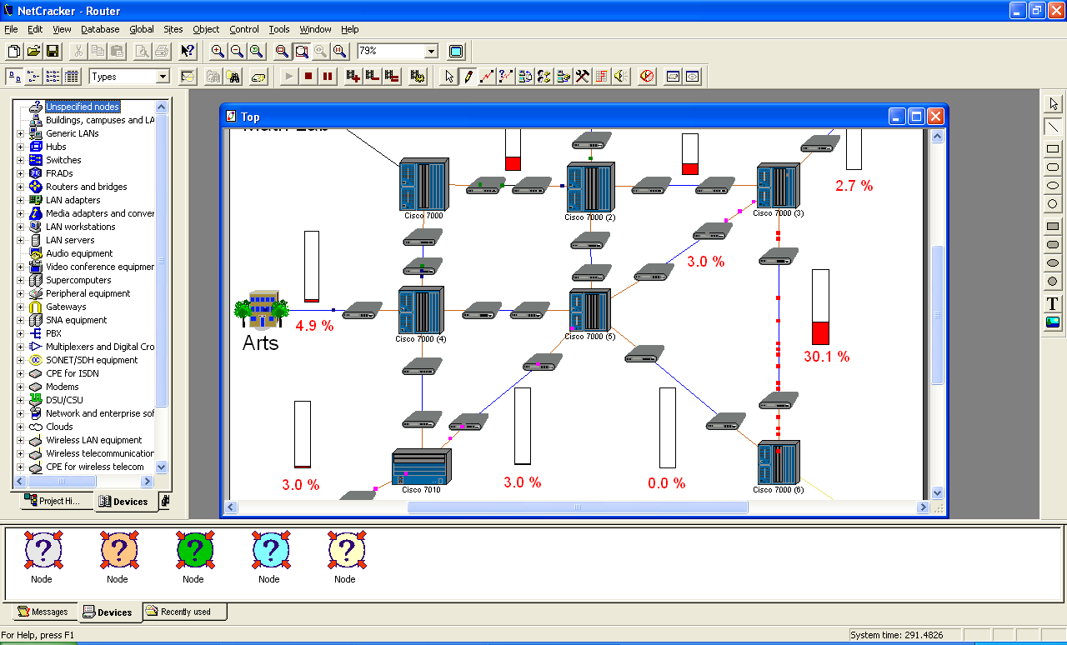Select the Cisco 7000 (5) router
Image resolution: width=1067 pixels, height=645 pixels.
coord(590,310)
